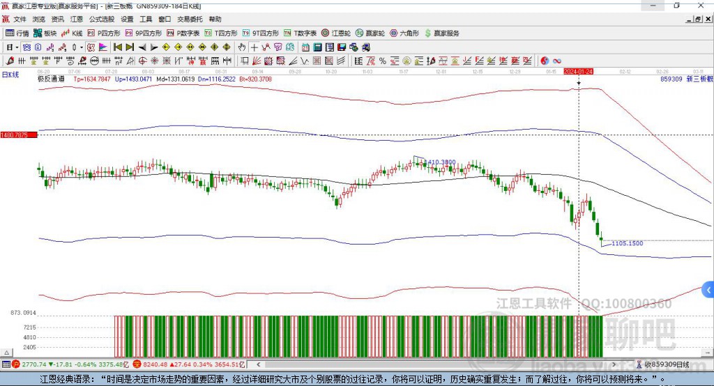The width and height of the screenshot is (714, 386).
Task: Open the 江恩轮 Gann wheel tool
Action: coord(337,33)
